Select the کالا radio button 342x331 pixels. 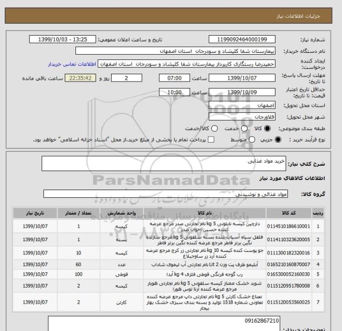267,128
